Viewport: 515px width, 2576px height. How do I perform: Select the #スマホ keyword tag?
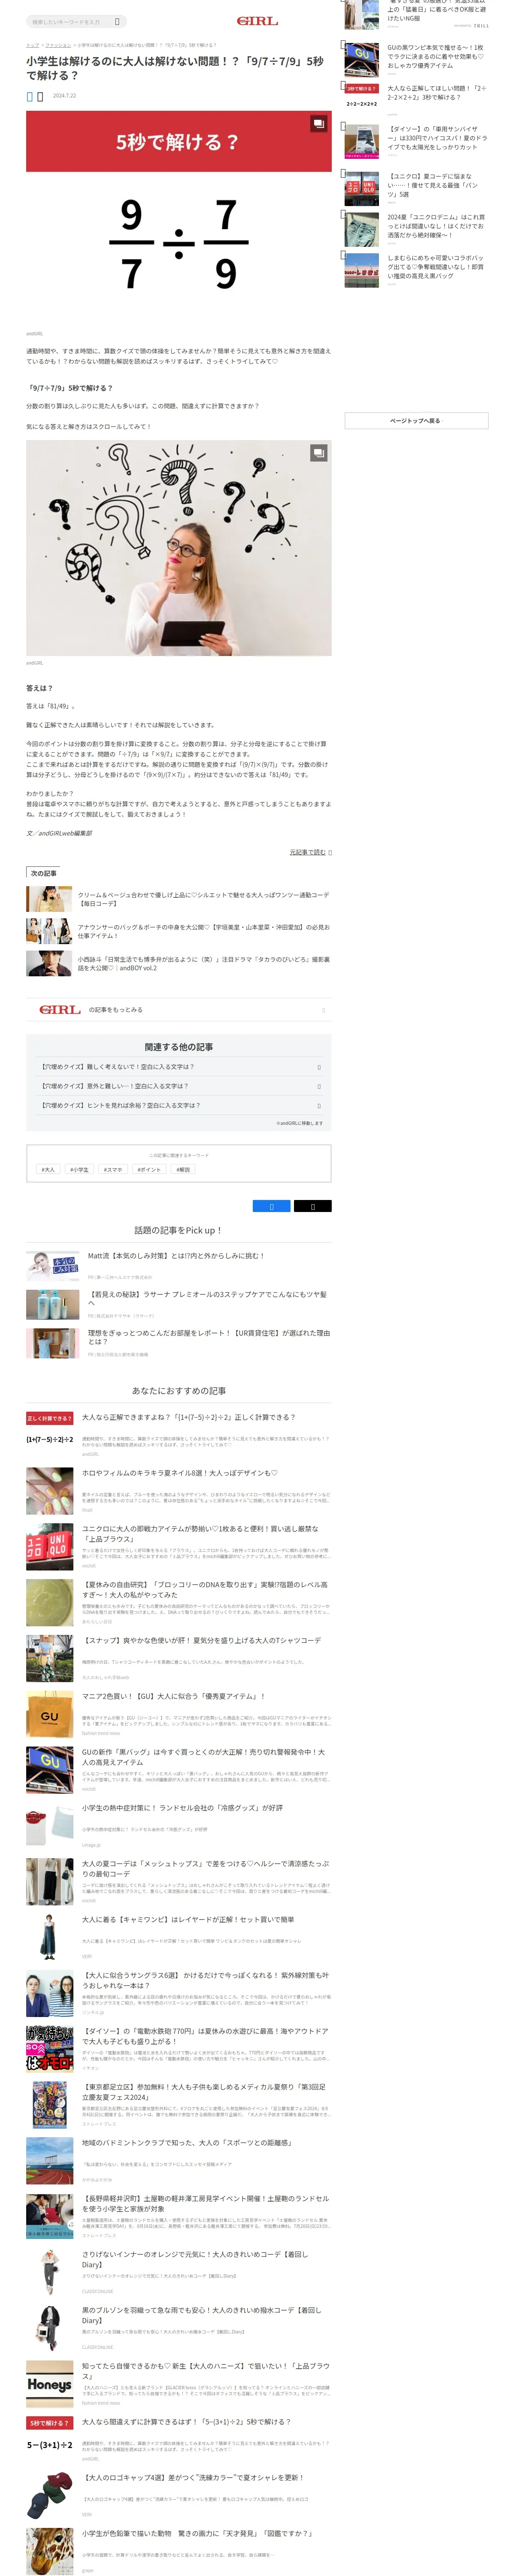coord(112,1169)
